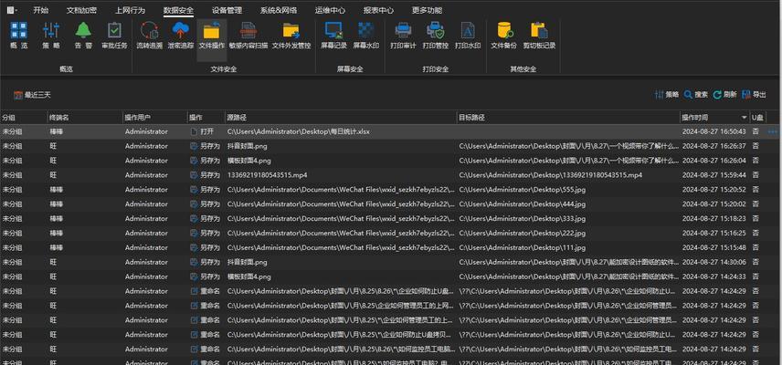782x365 pixels.
Task: Sort by the 分组 column header
Action: [x=24, y=118]
